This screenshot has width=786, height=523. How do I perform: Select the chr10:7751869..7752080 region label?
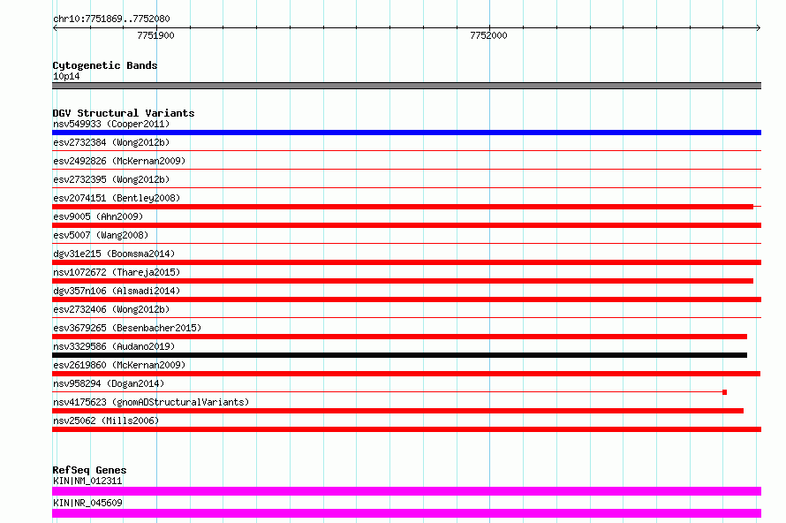(111, 19)
